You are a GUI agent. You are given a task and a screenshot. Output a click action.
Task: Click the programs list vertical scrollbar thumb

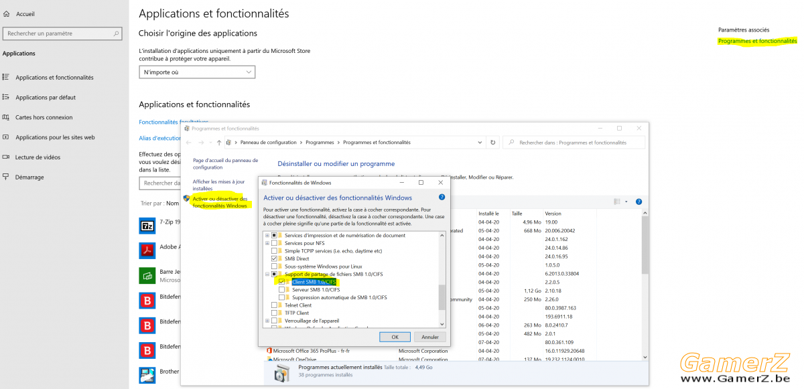coord(645,246)
